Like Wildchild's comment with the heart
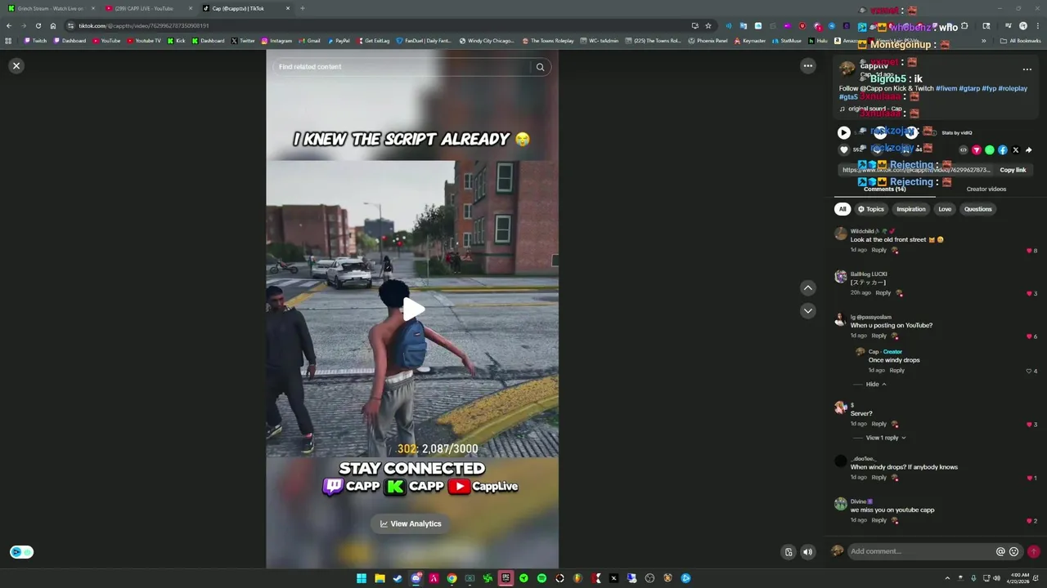 click(1029, 251)
